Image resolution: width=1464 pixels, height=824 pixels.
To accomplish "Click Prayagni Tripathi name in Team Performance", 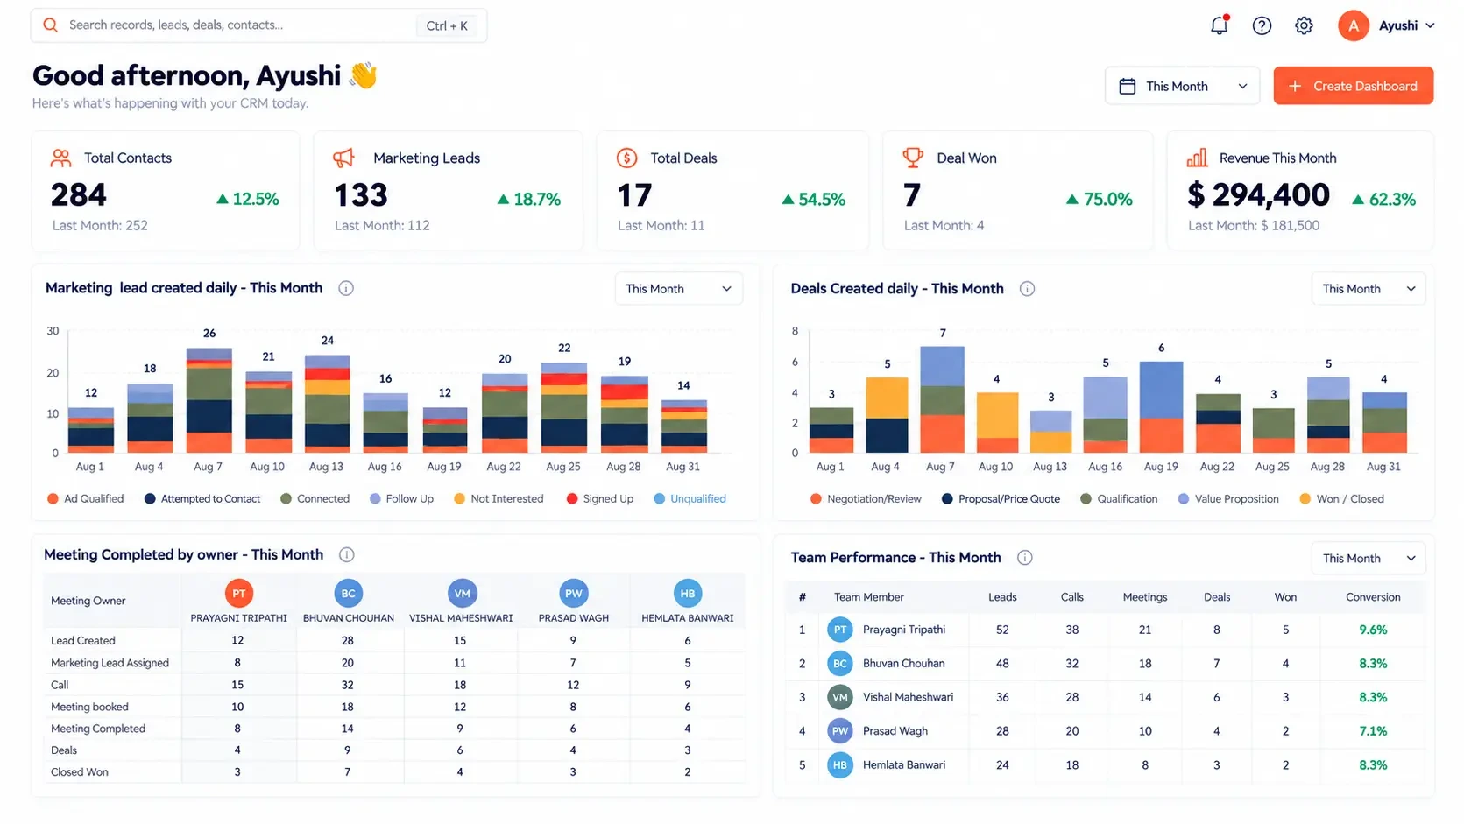I will coord(904,630).
